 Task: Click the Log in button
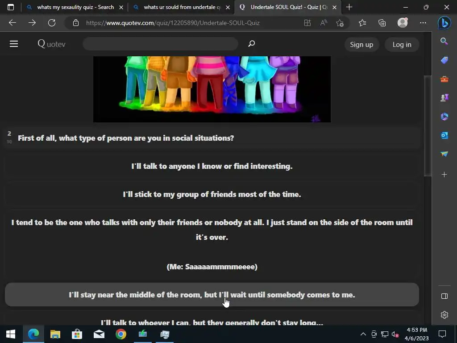pos(402,44)
